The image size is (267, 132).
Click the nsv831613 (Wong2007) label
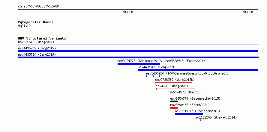[x=36, y=42]
